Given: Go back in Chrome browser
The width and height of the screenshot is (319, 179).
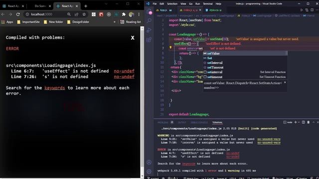Looking at the screenshot, I should tap(3, 14).
